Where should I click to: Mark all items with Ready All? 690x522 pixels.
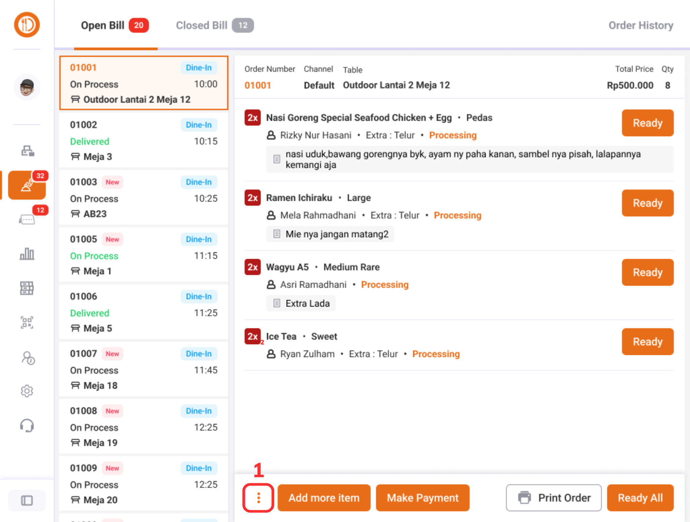640,498
